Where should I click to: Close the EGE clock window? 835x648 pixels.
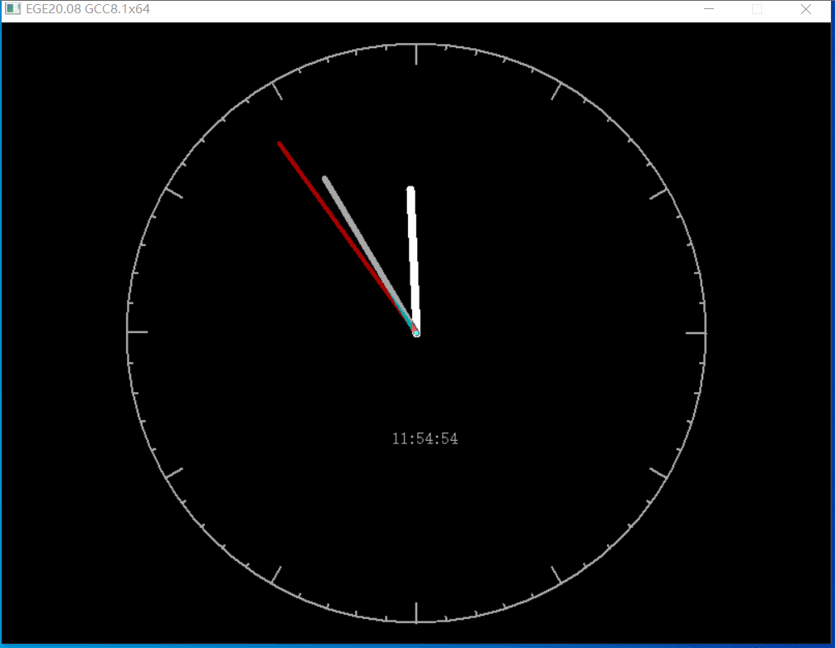pyautogui.click(x=806, y=9)
